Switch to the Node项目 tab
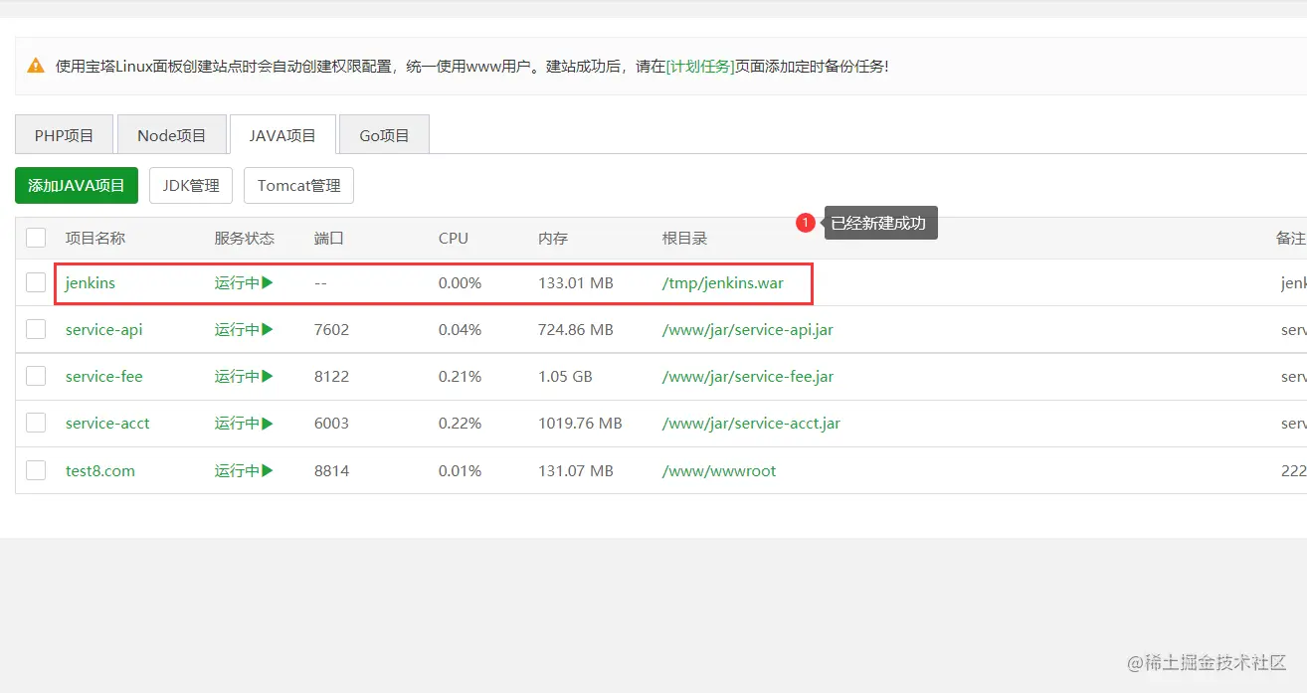 (x=171, y=135)
